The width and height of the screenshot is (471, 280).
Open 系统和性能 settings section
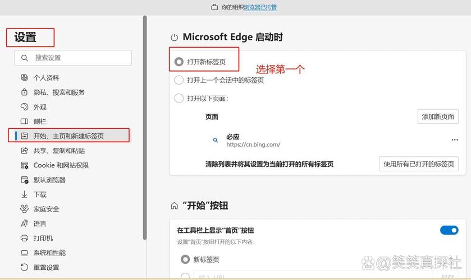(49, 253)
